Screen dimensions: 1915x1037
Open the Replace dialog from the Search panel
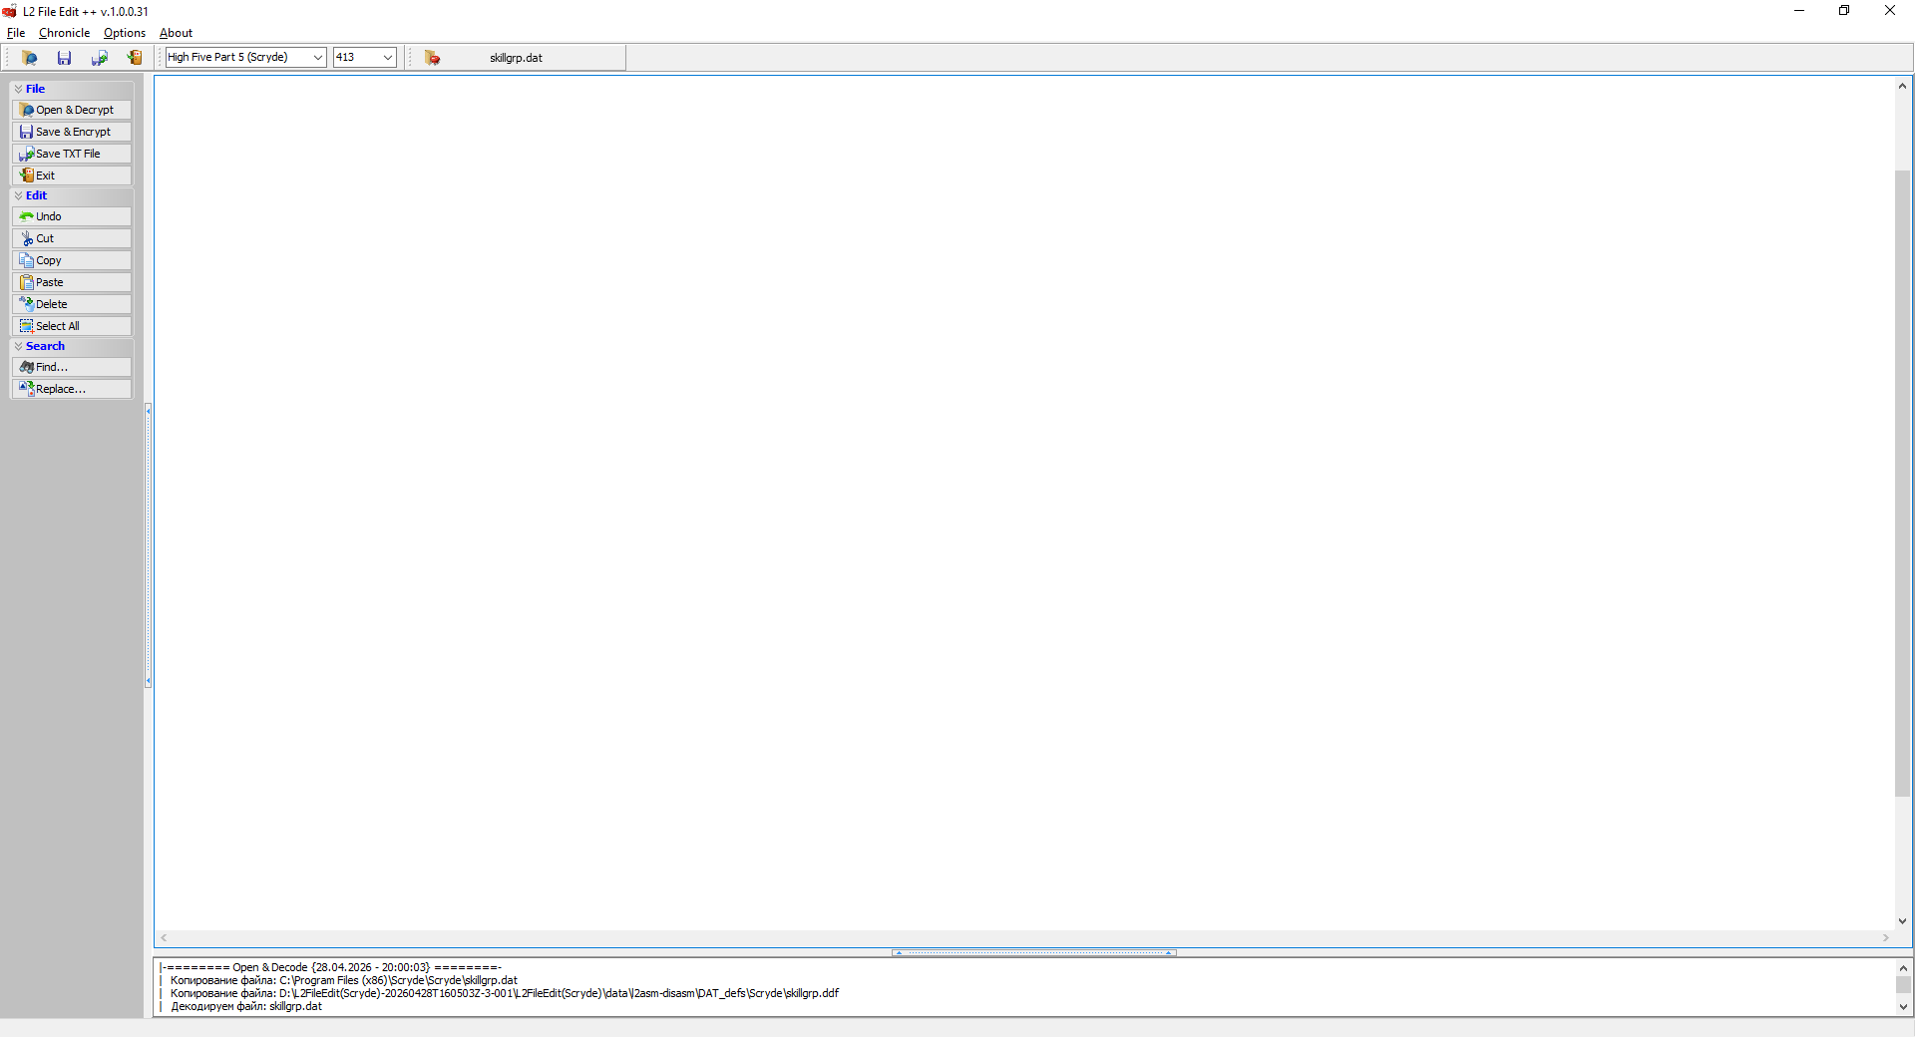click(x=72, y=389)
